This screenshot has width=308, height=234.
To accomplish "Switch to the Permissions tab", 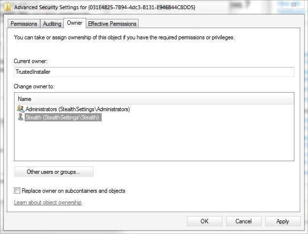I will [x=24, y=24].
